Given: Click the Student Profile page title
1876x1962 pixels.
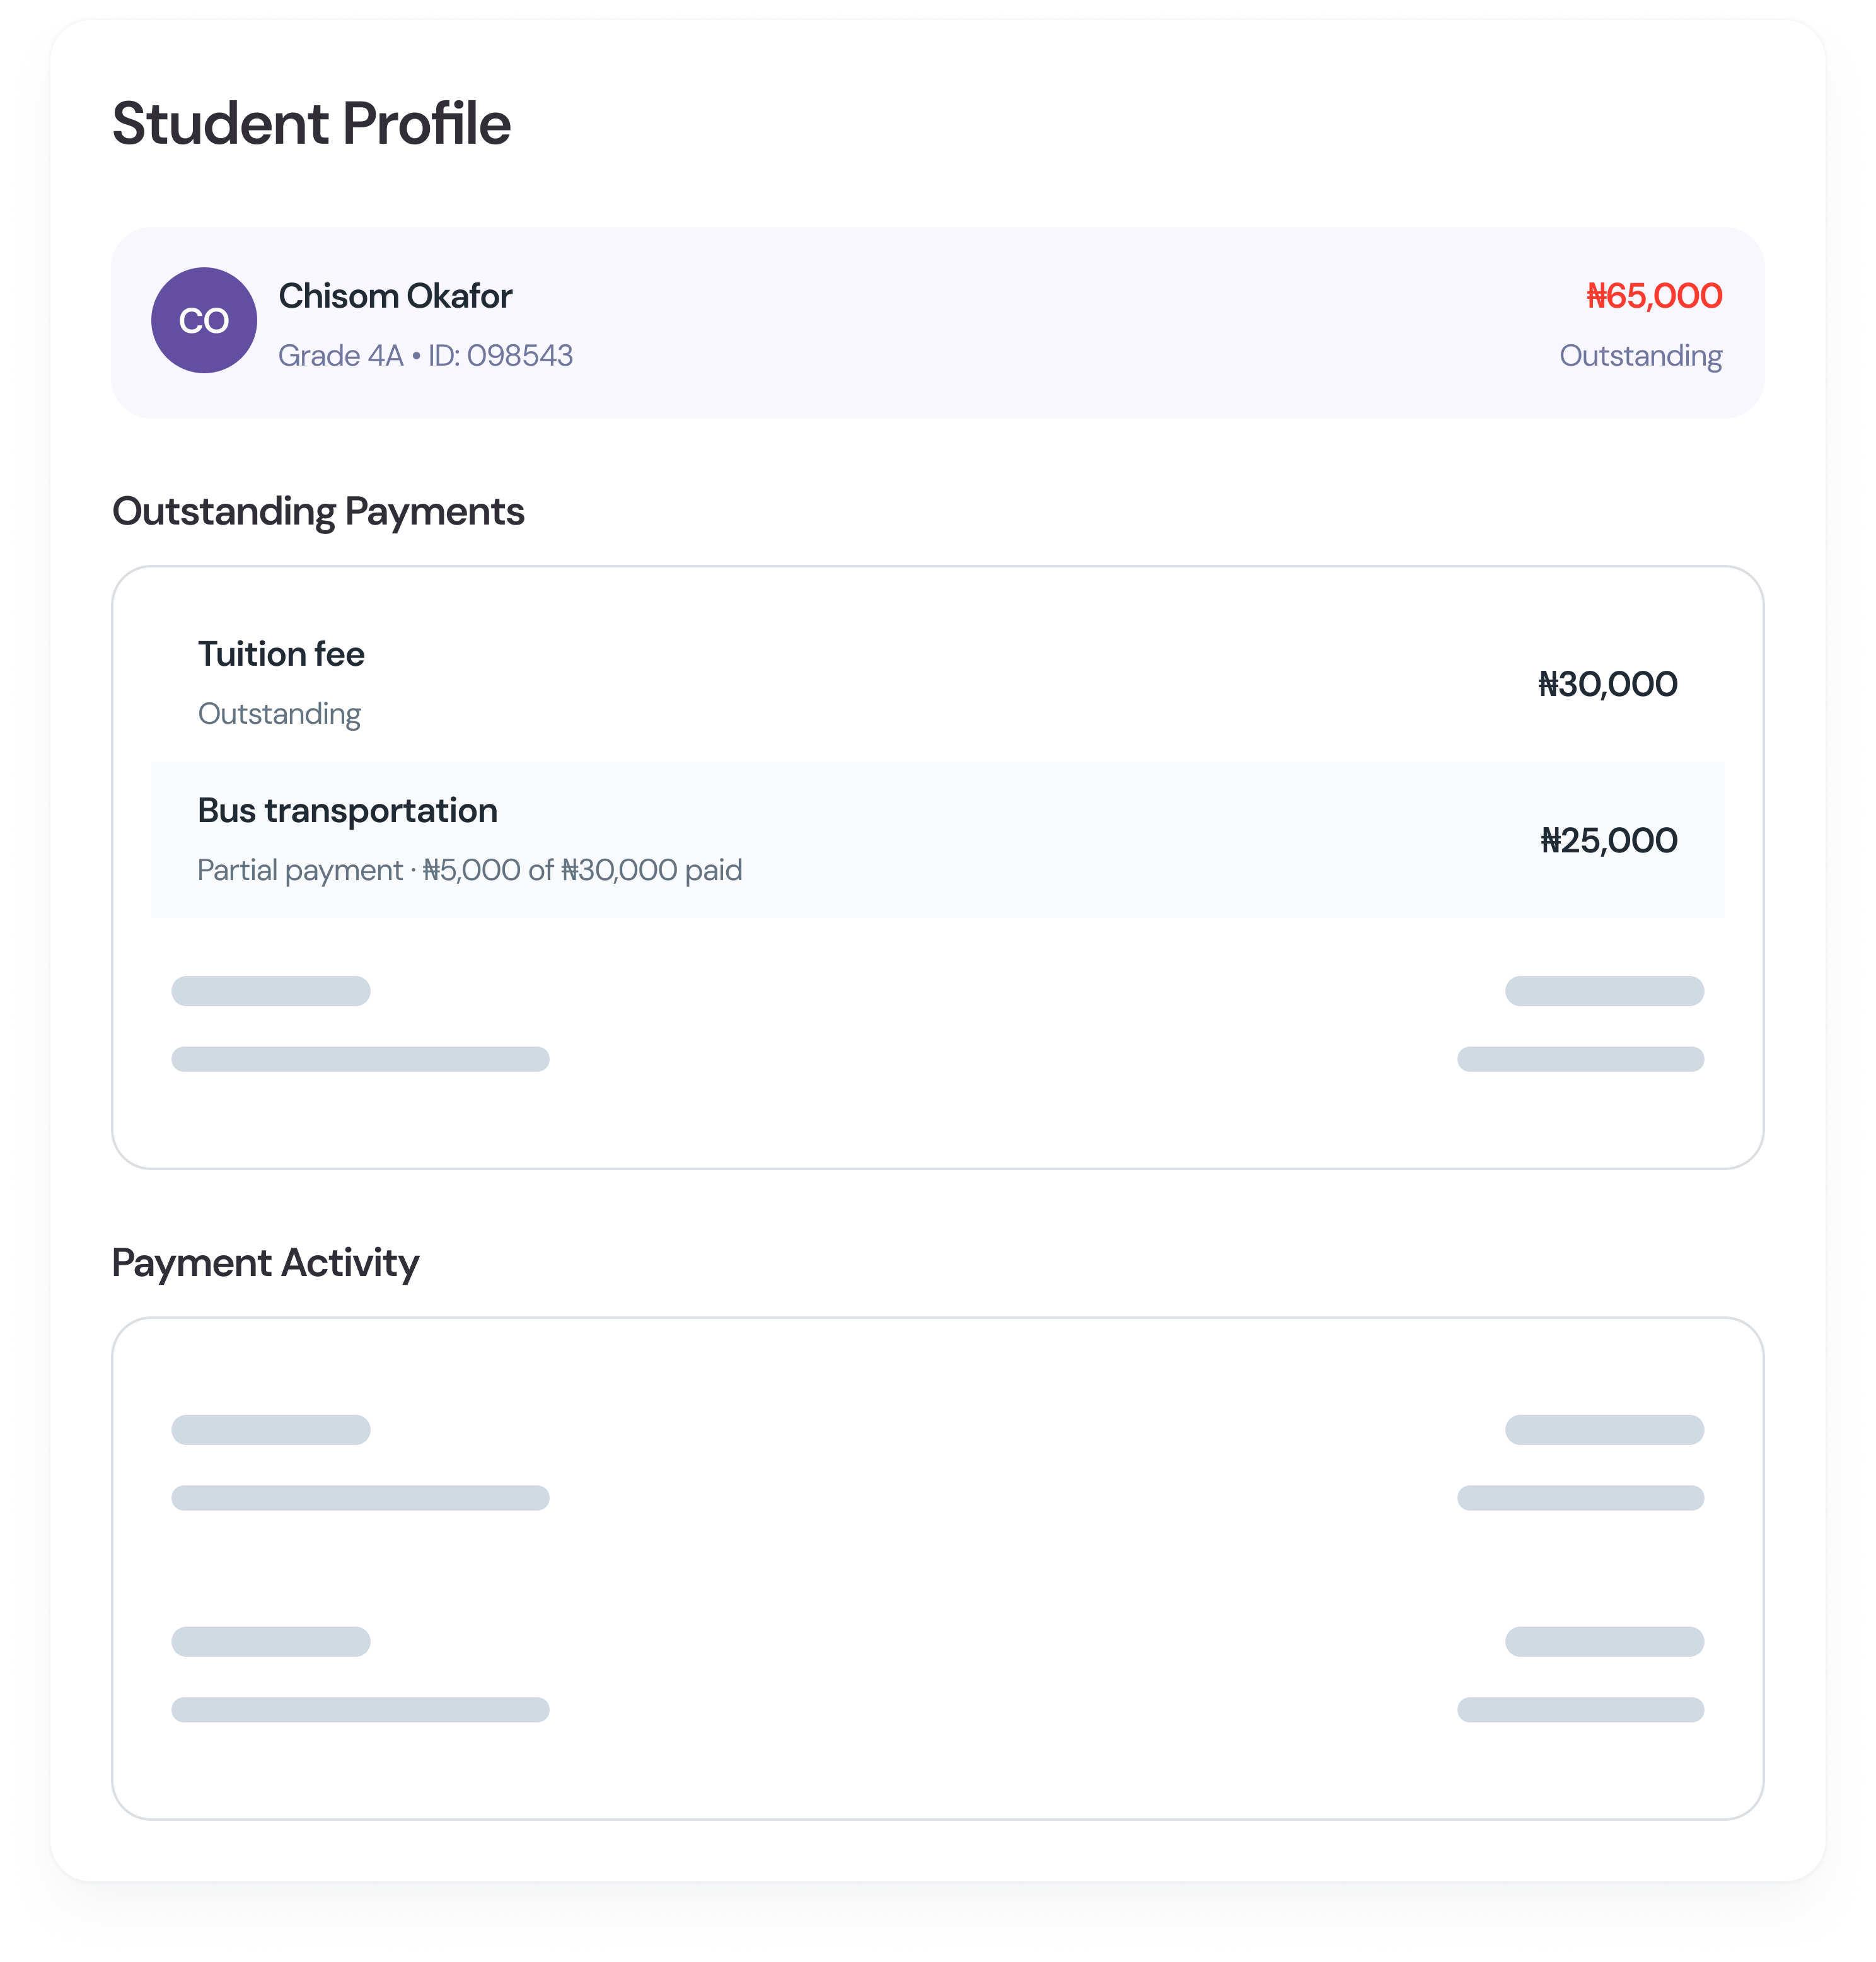Looking at the screenshot, I should click(311, 124).
